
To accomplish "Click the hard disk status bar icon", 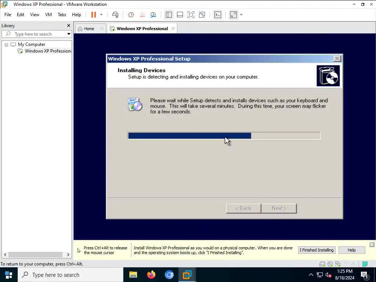I will pyautogui.click(x=322, y=264).
